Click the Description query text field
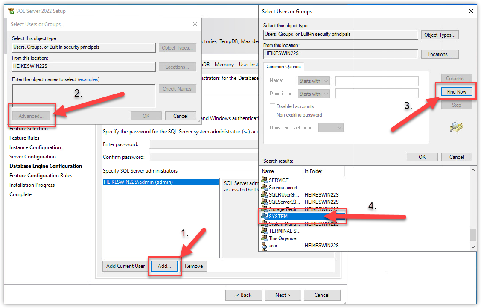Image resolution: width=481 pixels, height=308 pixels. pos(377,94)
